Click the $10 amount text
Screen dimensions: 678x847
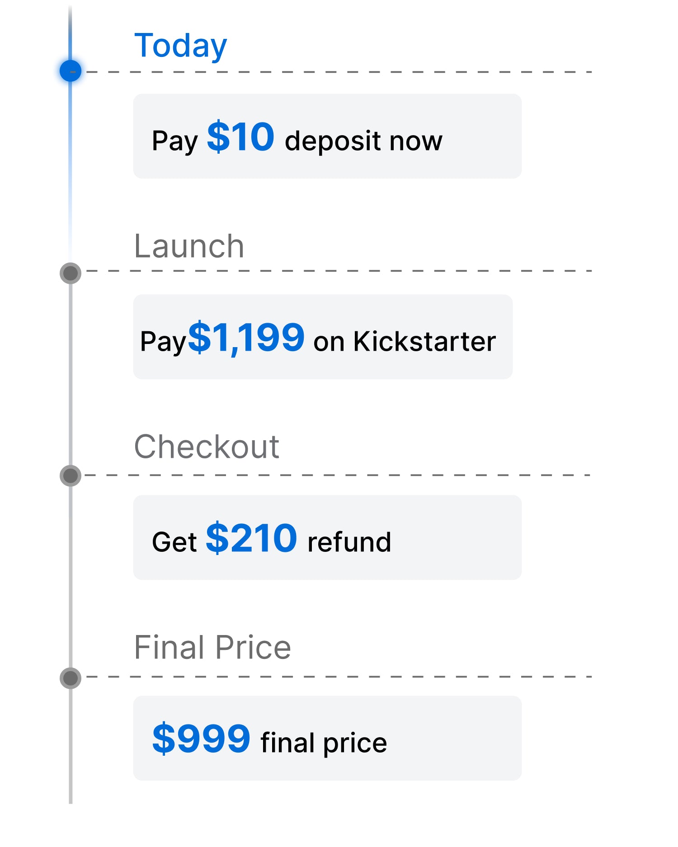(x=240, y=137)
